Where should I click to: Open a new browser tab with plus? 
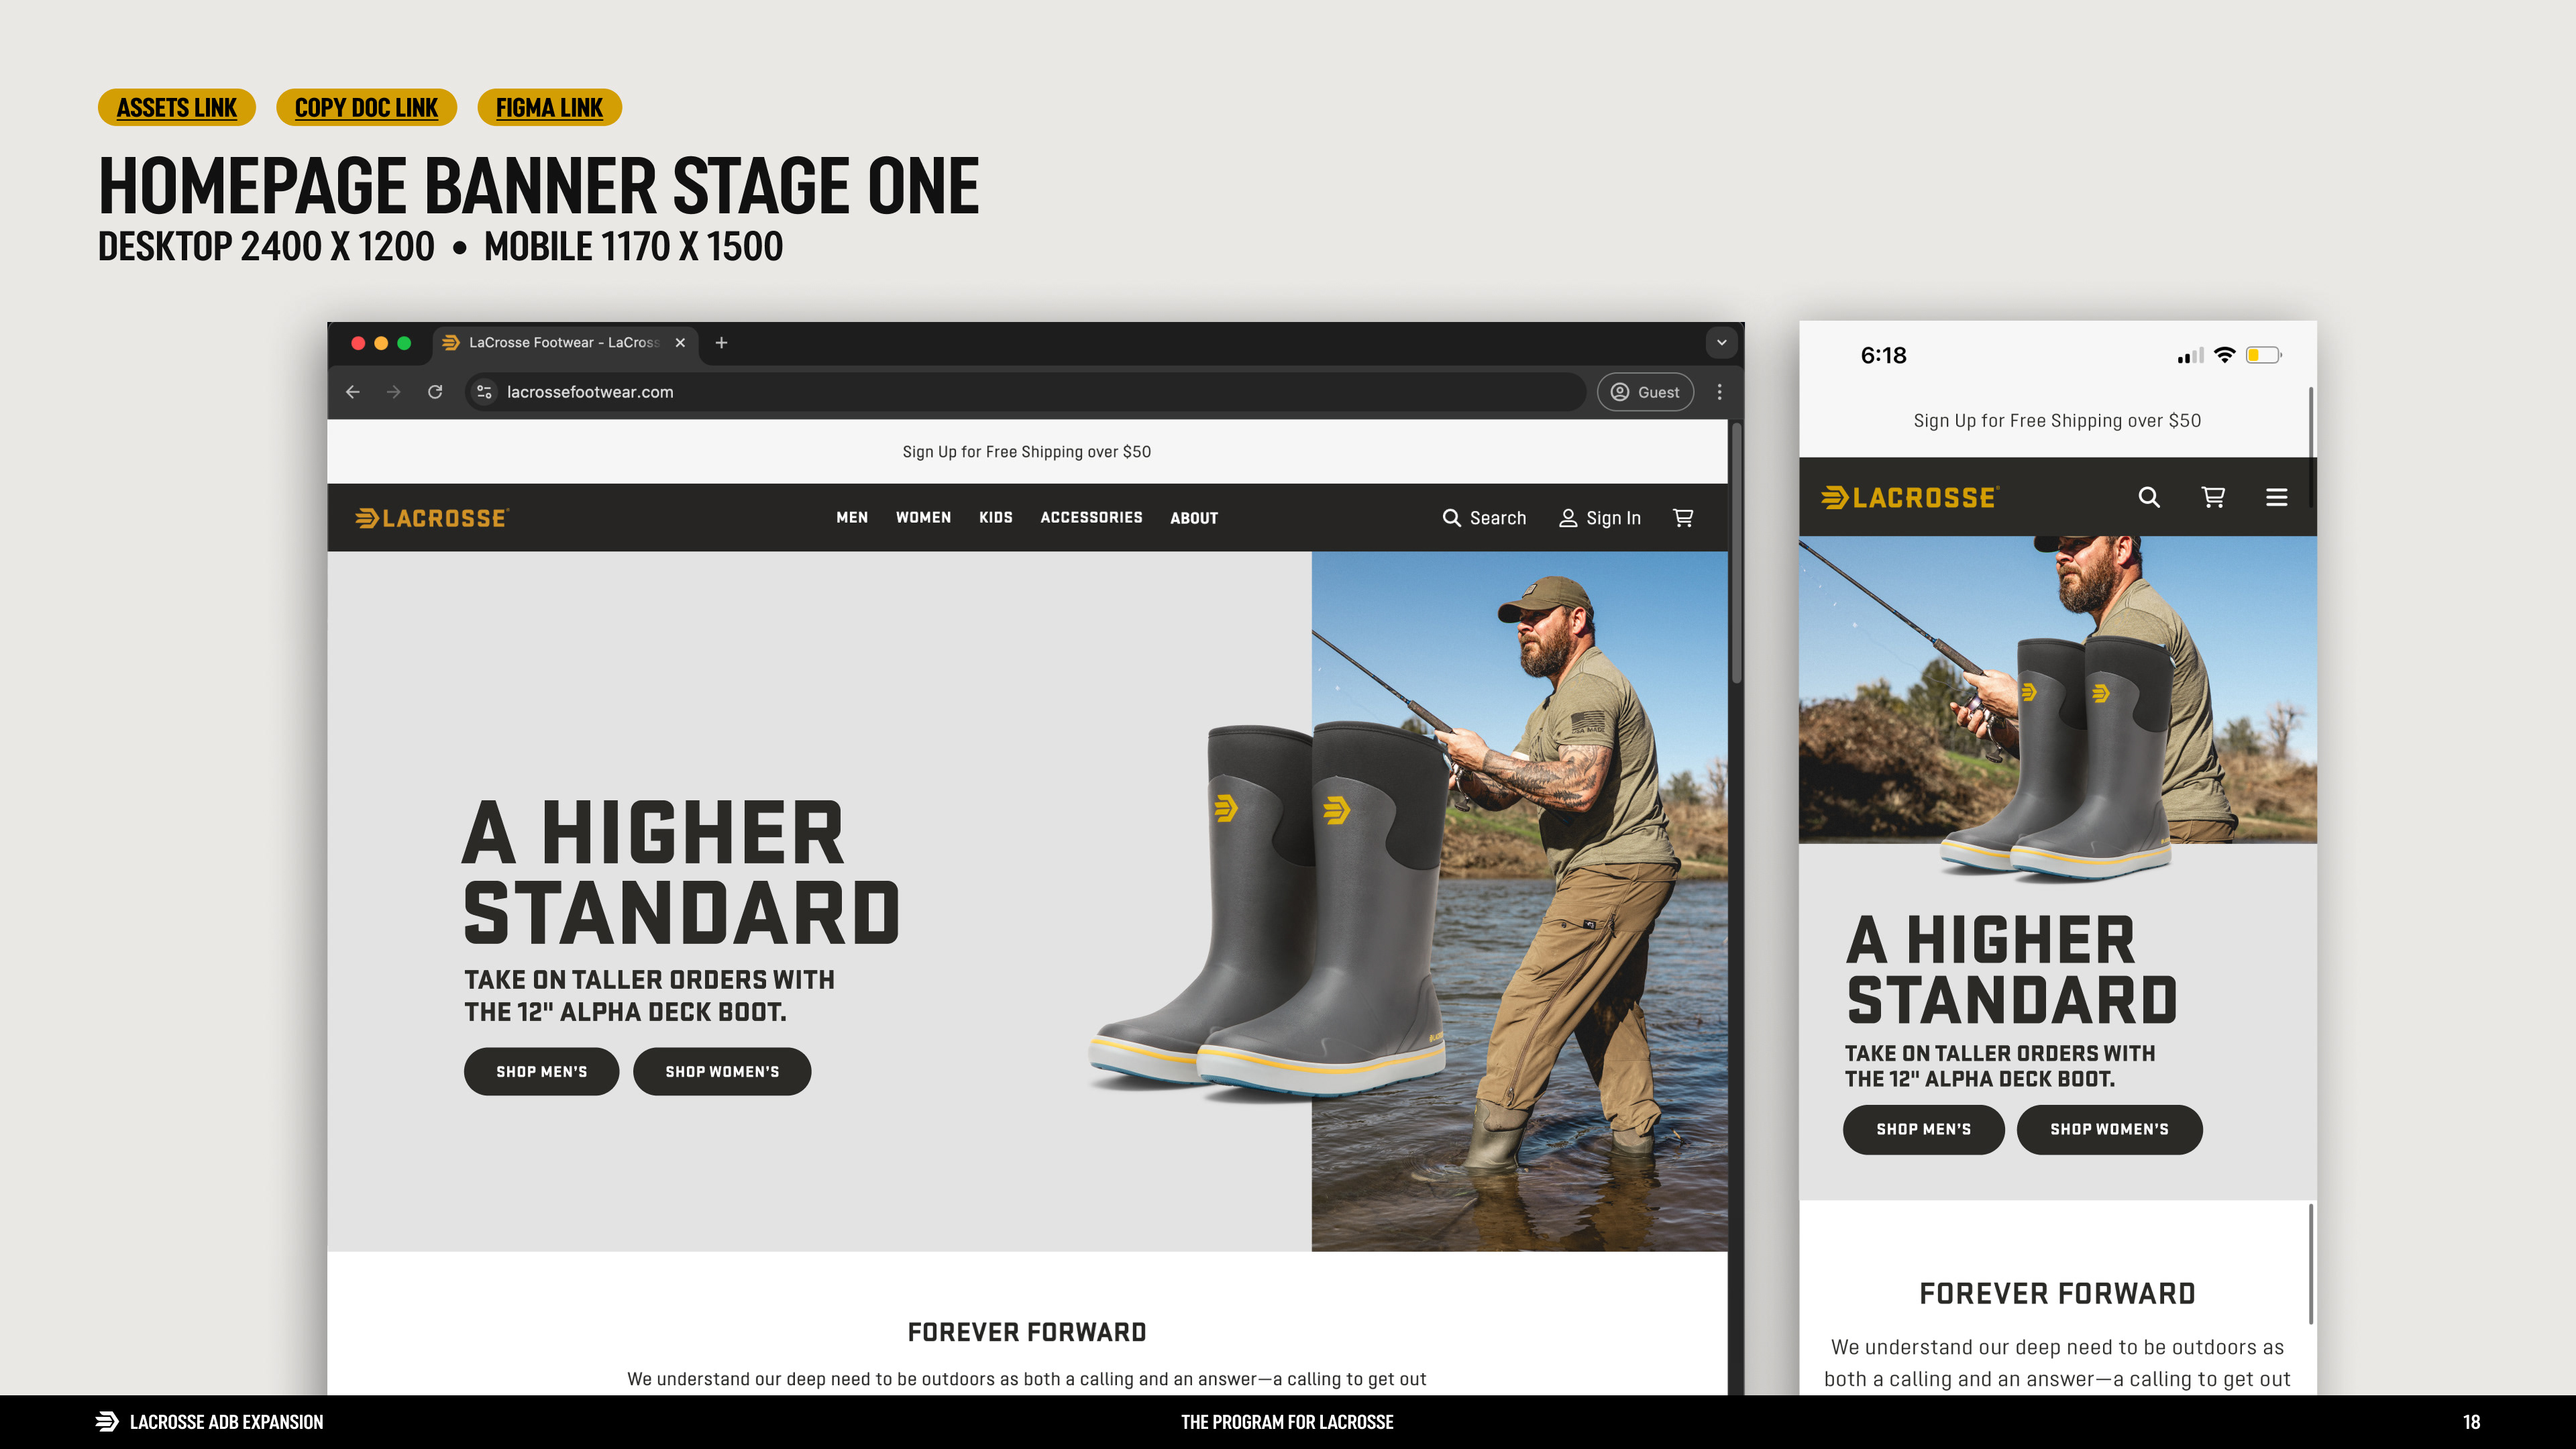click(721, 343)
